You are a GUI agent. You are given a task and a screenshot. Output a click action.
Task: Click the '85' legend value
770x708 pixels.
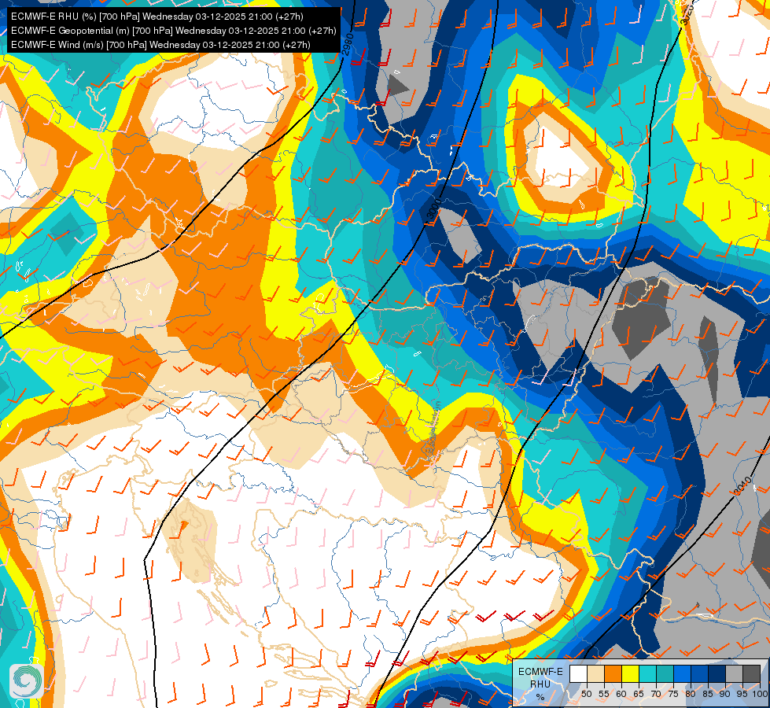pyautogui.click(x=708, y=694)
